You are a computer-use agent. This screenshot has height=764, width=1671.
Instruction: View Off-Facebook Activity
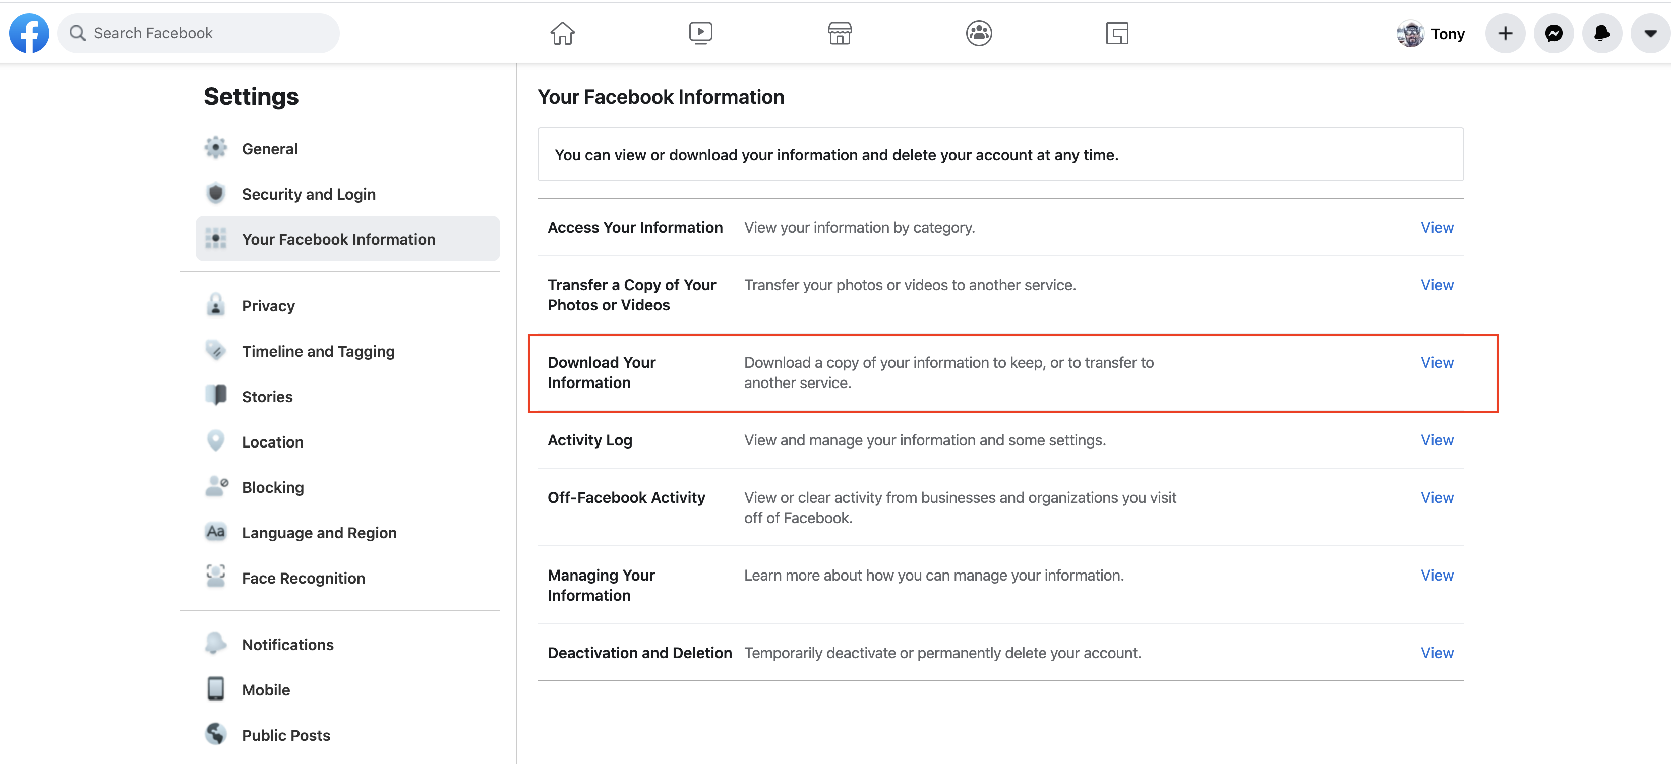[x=1437, y=497]
